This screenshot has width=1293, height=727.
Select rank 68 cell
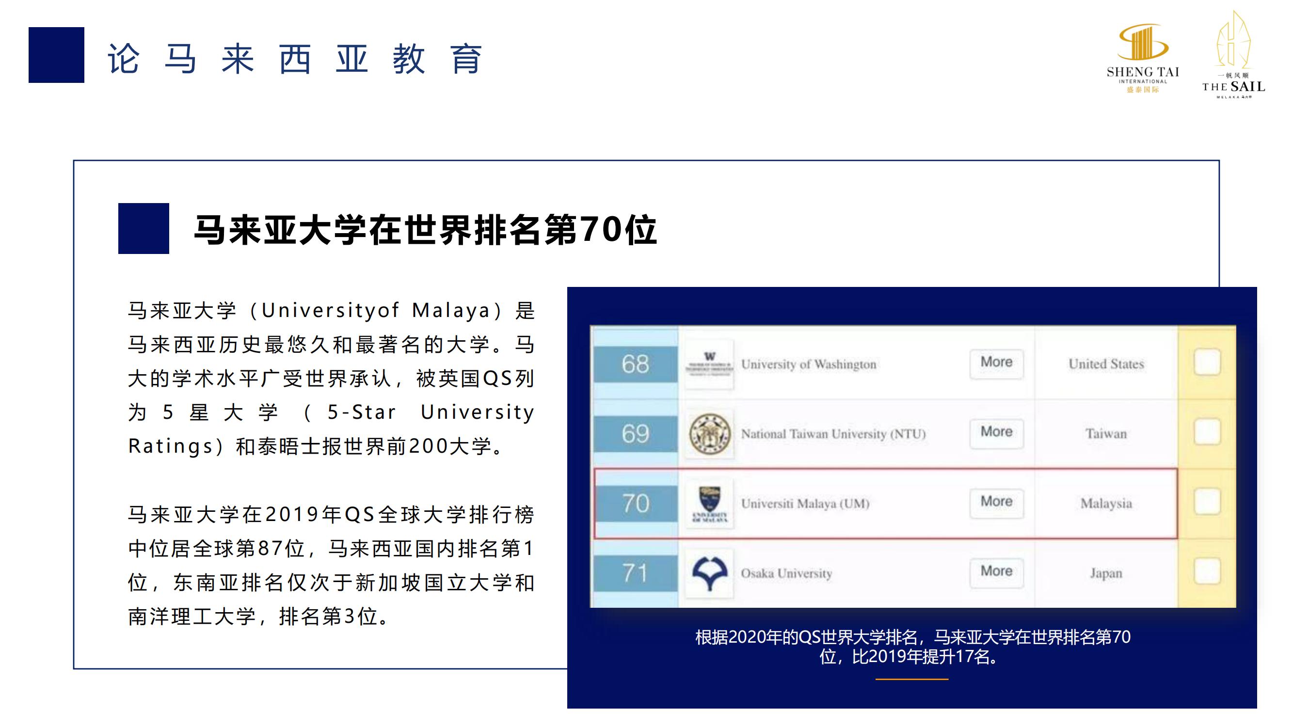635,364
